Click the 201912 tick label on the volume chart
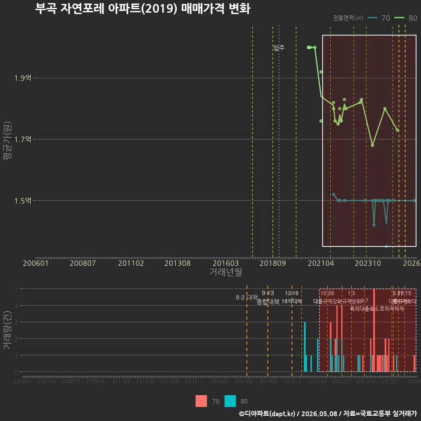Image resolution: width=421 pixels, height=421 pixels. (292, 381)
